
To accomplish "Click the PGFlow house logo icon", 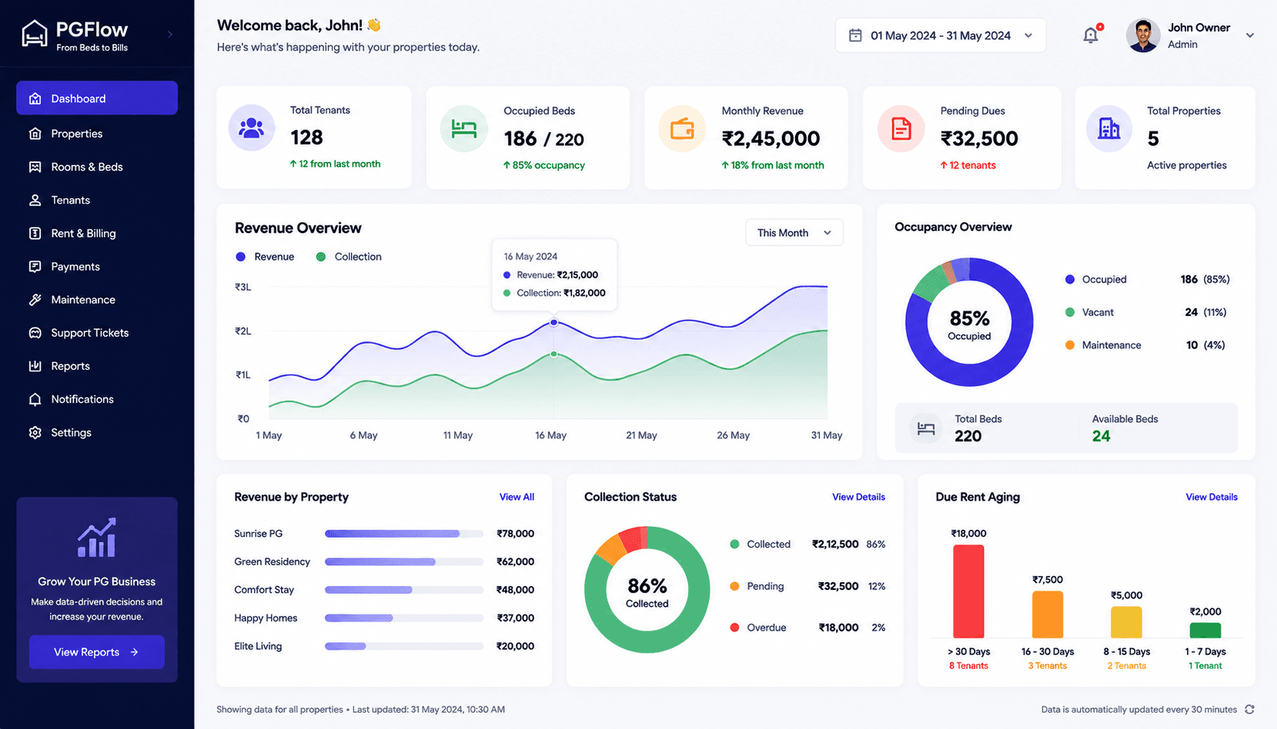I will 35,35.
